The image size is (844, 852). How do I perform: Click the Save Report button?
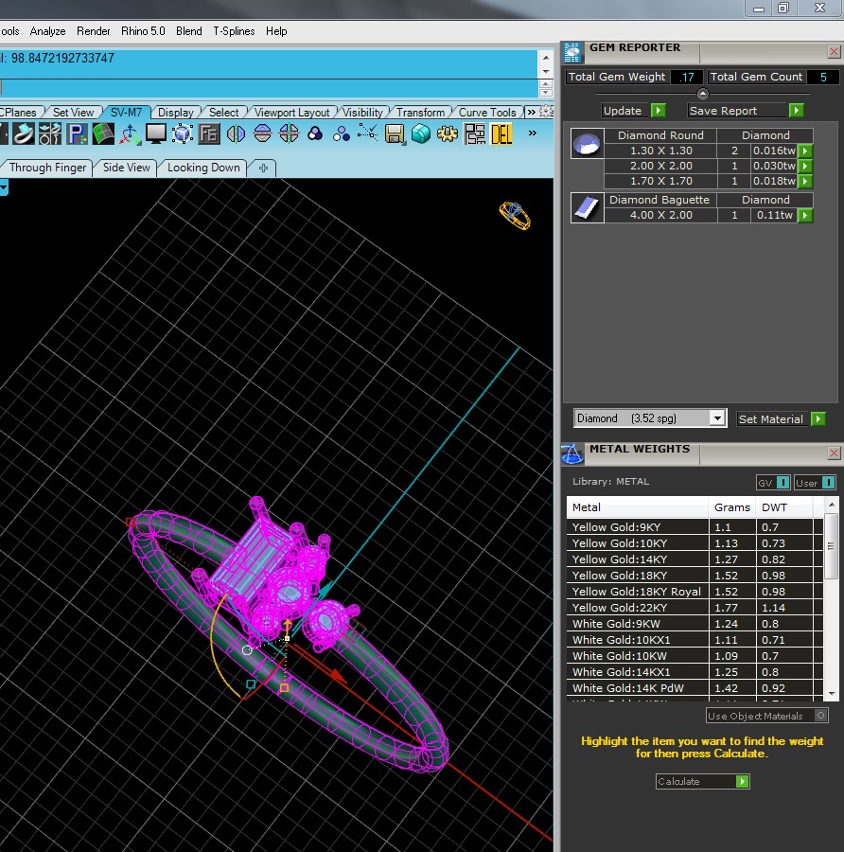(746, 111)
